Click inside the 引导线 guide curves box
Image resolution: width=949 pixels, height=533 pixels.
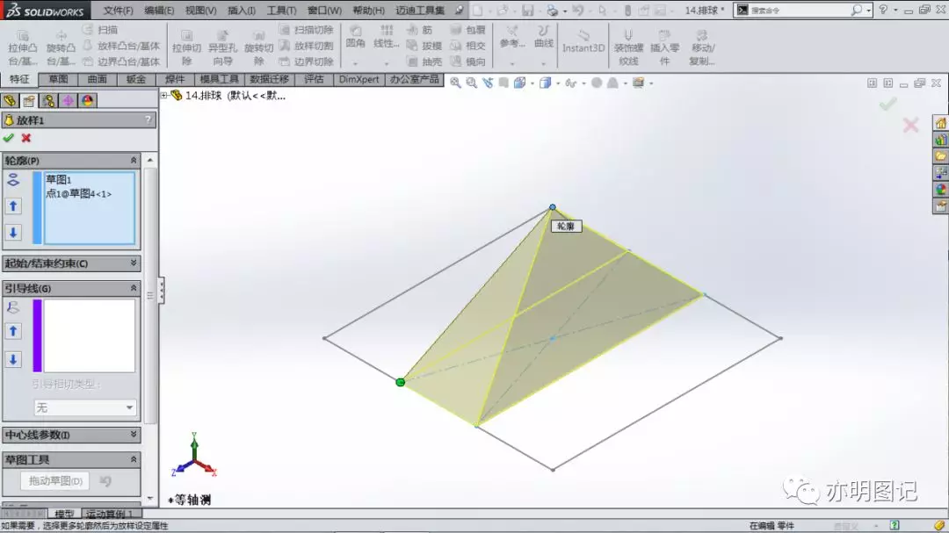click(89, 335)
